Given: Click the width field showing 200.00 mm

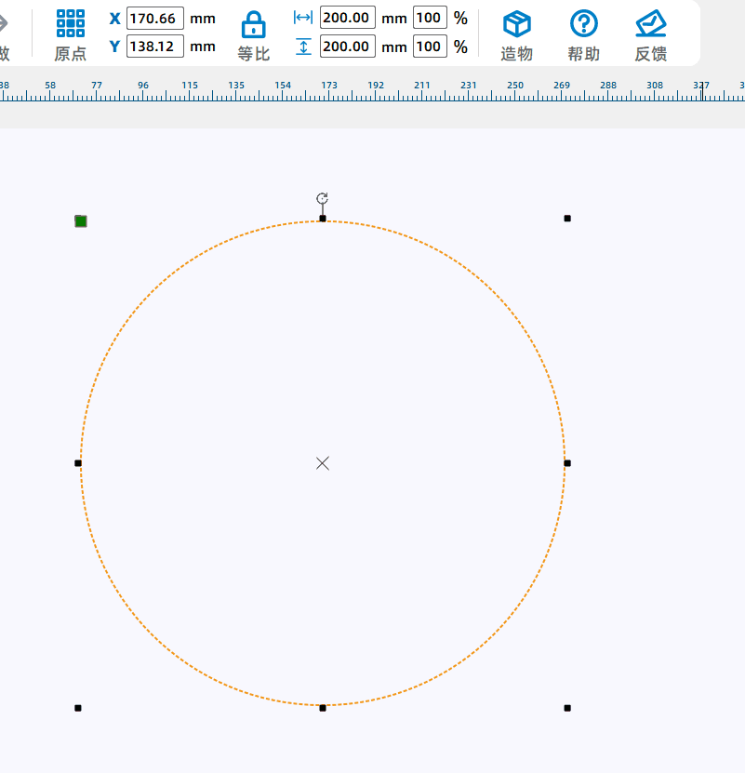Looking at the screenshot, I should coord(348,18).
